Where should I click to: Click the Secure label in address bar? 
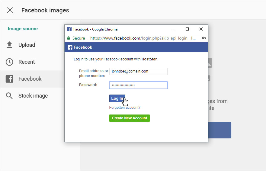79,38
